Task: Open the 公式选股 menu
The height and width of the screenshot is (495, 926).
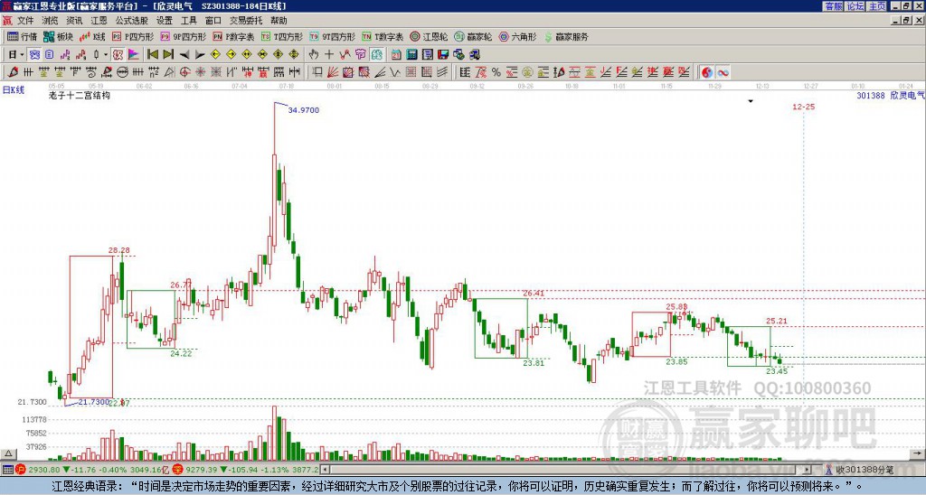Action: [x=132, y=21]
